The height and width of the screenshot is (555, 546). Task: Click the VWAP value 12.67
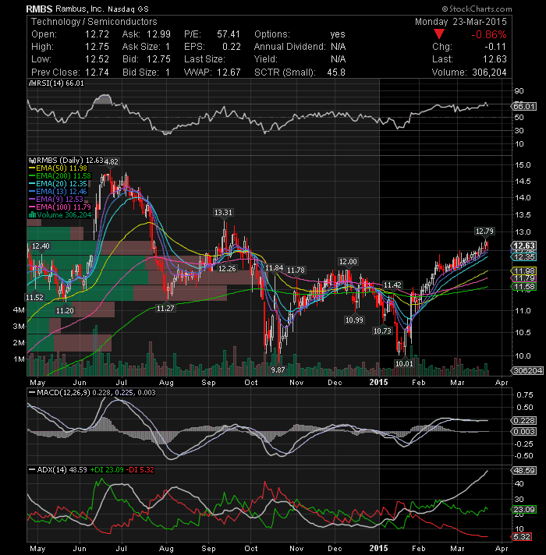click(x=229, y=72)
